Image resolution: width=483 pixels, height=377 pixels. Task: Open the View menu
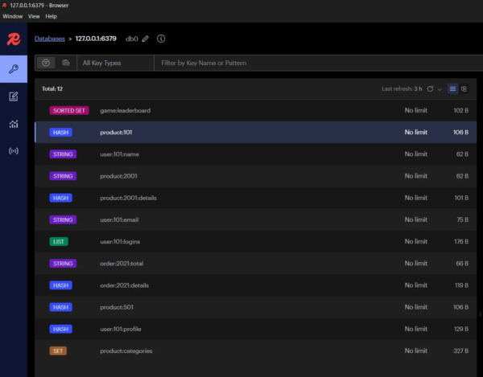pos(34,16)
